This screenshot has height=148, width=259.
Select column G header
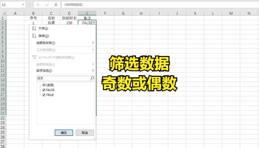tap(123, 13)
